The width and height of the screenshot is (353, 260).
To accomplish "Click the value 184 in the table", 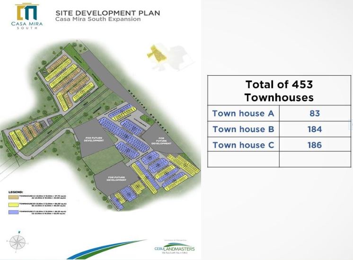I will point(315,129).
